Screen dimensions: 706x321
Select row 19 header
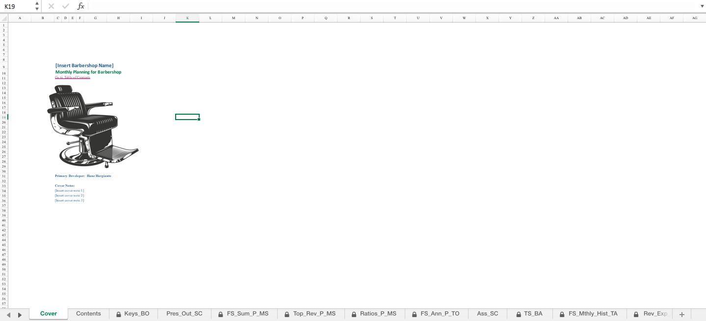(x=4, y=117)
